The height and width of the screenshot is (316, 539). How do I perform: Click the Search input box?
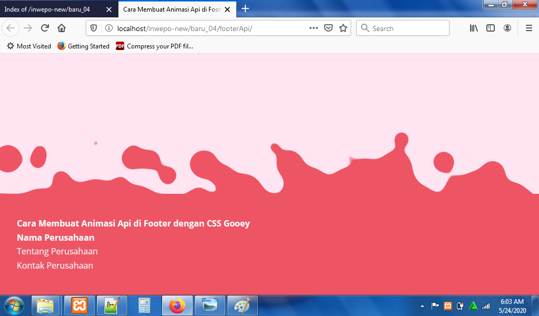(403, 28)
